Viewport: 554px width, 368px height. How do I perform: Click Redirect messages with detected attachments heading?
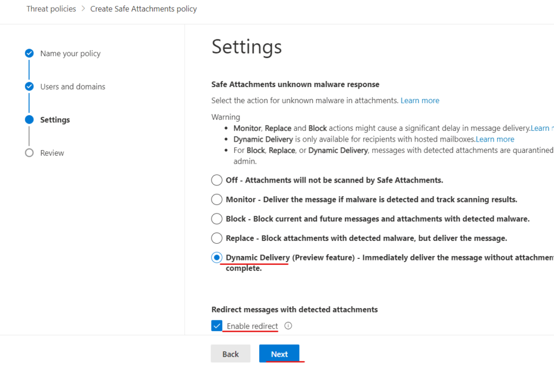(x=295, y=310)
